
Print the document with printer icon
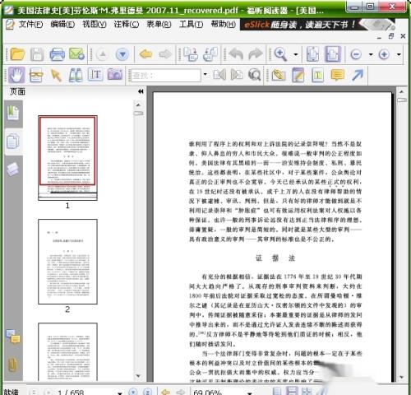click(57, 54)
